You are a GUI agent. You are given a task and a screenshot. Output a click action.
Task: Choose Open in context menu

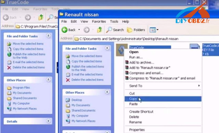(x=163, y=52)
